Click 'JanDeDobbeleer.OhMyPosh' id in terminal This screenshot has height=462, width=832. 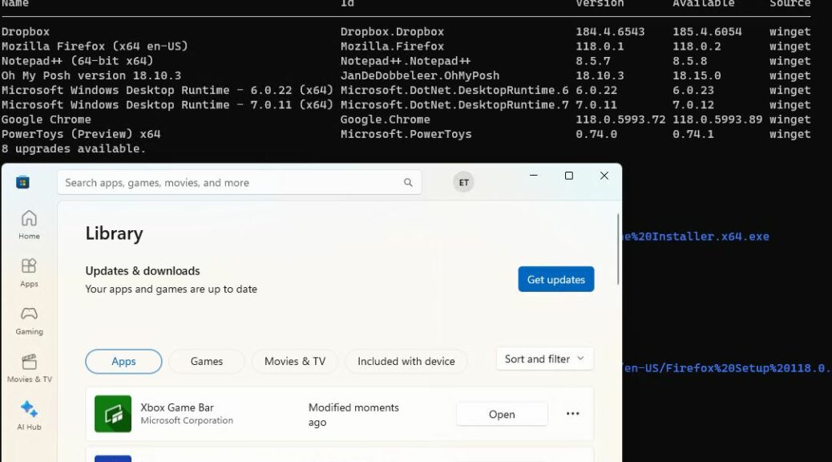pos(420,75)
